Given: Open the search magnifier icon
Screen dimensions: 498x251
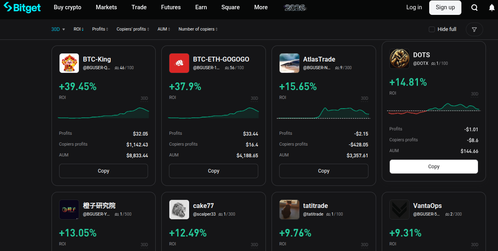Looking at the screenshot, I should click(474, 8).
